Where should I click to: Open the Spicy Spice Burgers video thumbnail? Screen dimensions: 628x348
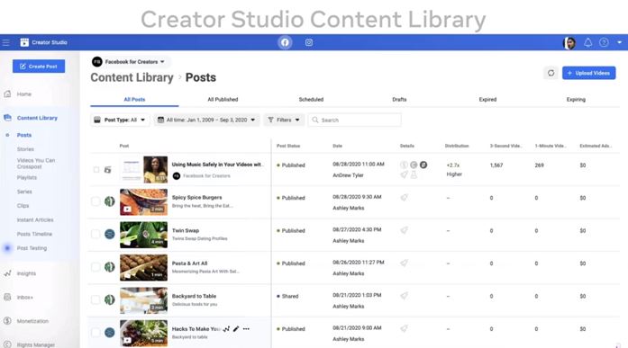[144, 202]
